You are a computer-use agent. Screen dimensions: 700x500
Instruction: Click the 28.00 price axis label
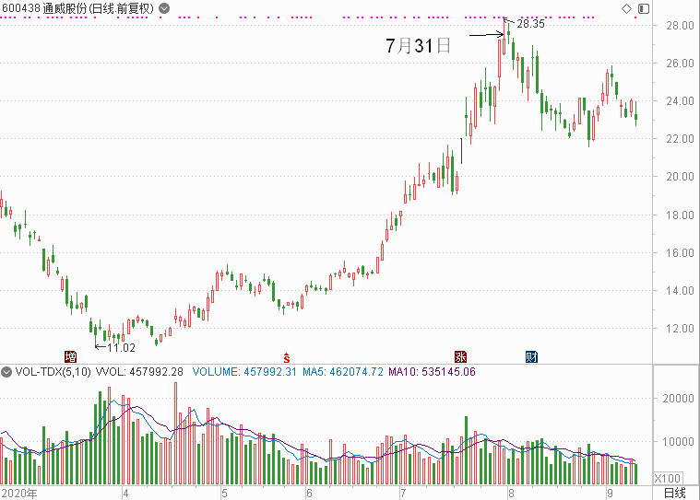tap(680, 26)
